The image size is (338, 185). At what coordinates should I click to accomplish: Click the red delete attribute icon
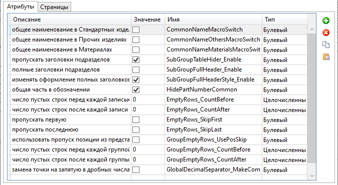click(325, 32)
